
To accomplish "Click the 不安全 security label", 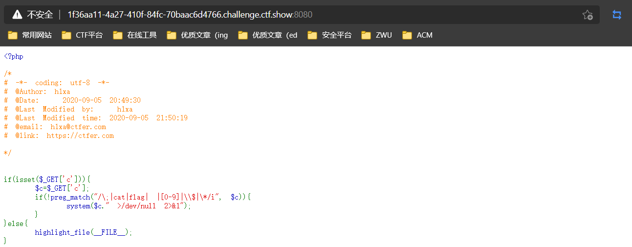I will point(40,15).
